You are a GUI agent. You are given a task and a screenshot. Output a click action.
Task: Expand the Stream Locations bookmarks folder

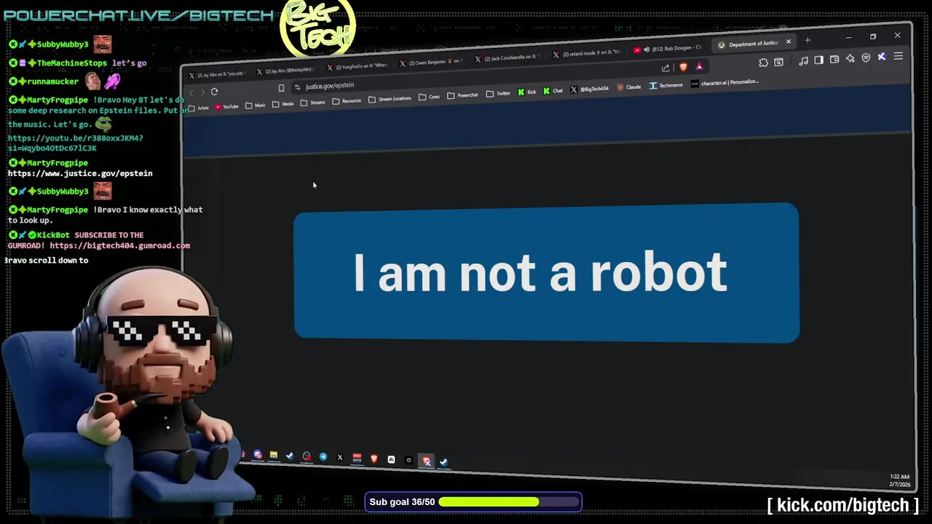pos(390,99)
